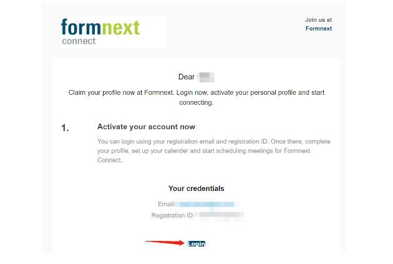Click the 'Claim your profile now' paragraph
The width and height of the screenshot is (393, 264).
[196, 97]
